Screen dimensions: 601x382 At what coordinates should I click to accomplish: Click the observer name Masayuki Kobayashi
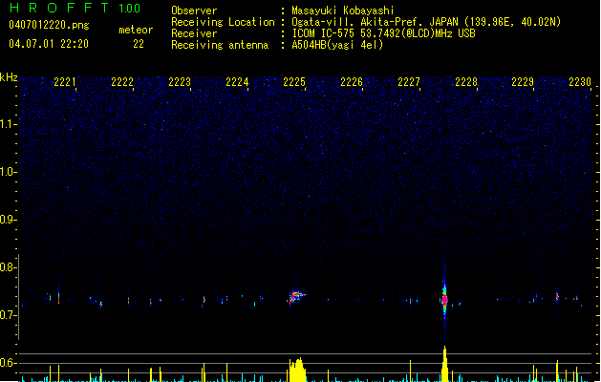click(343, 11)
